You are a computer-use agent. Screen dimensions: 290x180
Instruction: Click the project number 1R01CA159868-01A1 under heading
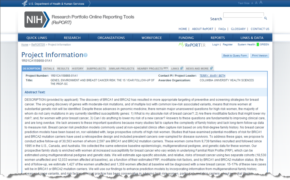37,61
